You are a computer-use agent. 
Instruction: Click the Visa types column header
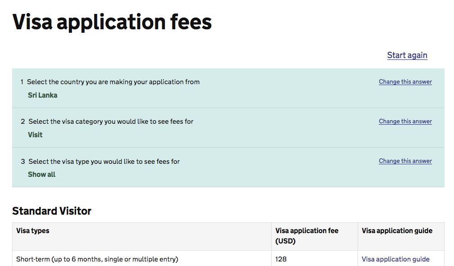[33, 231]
